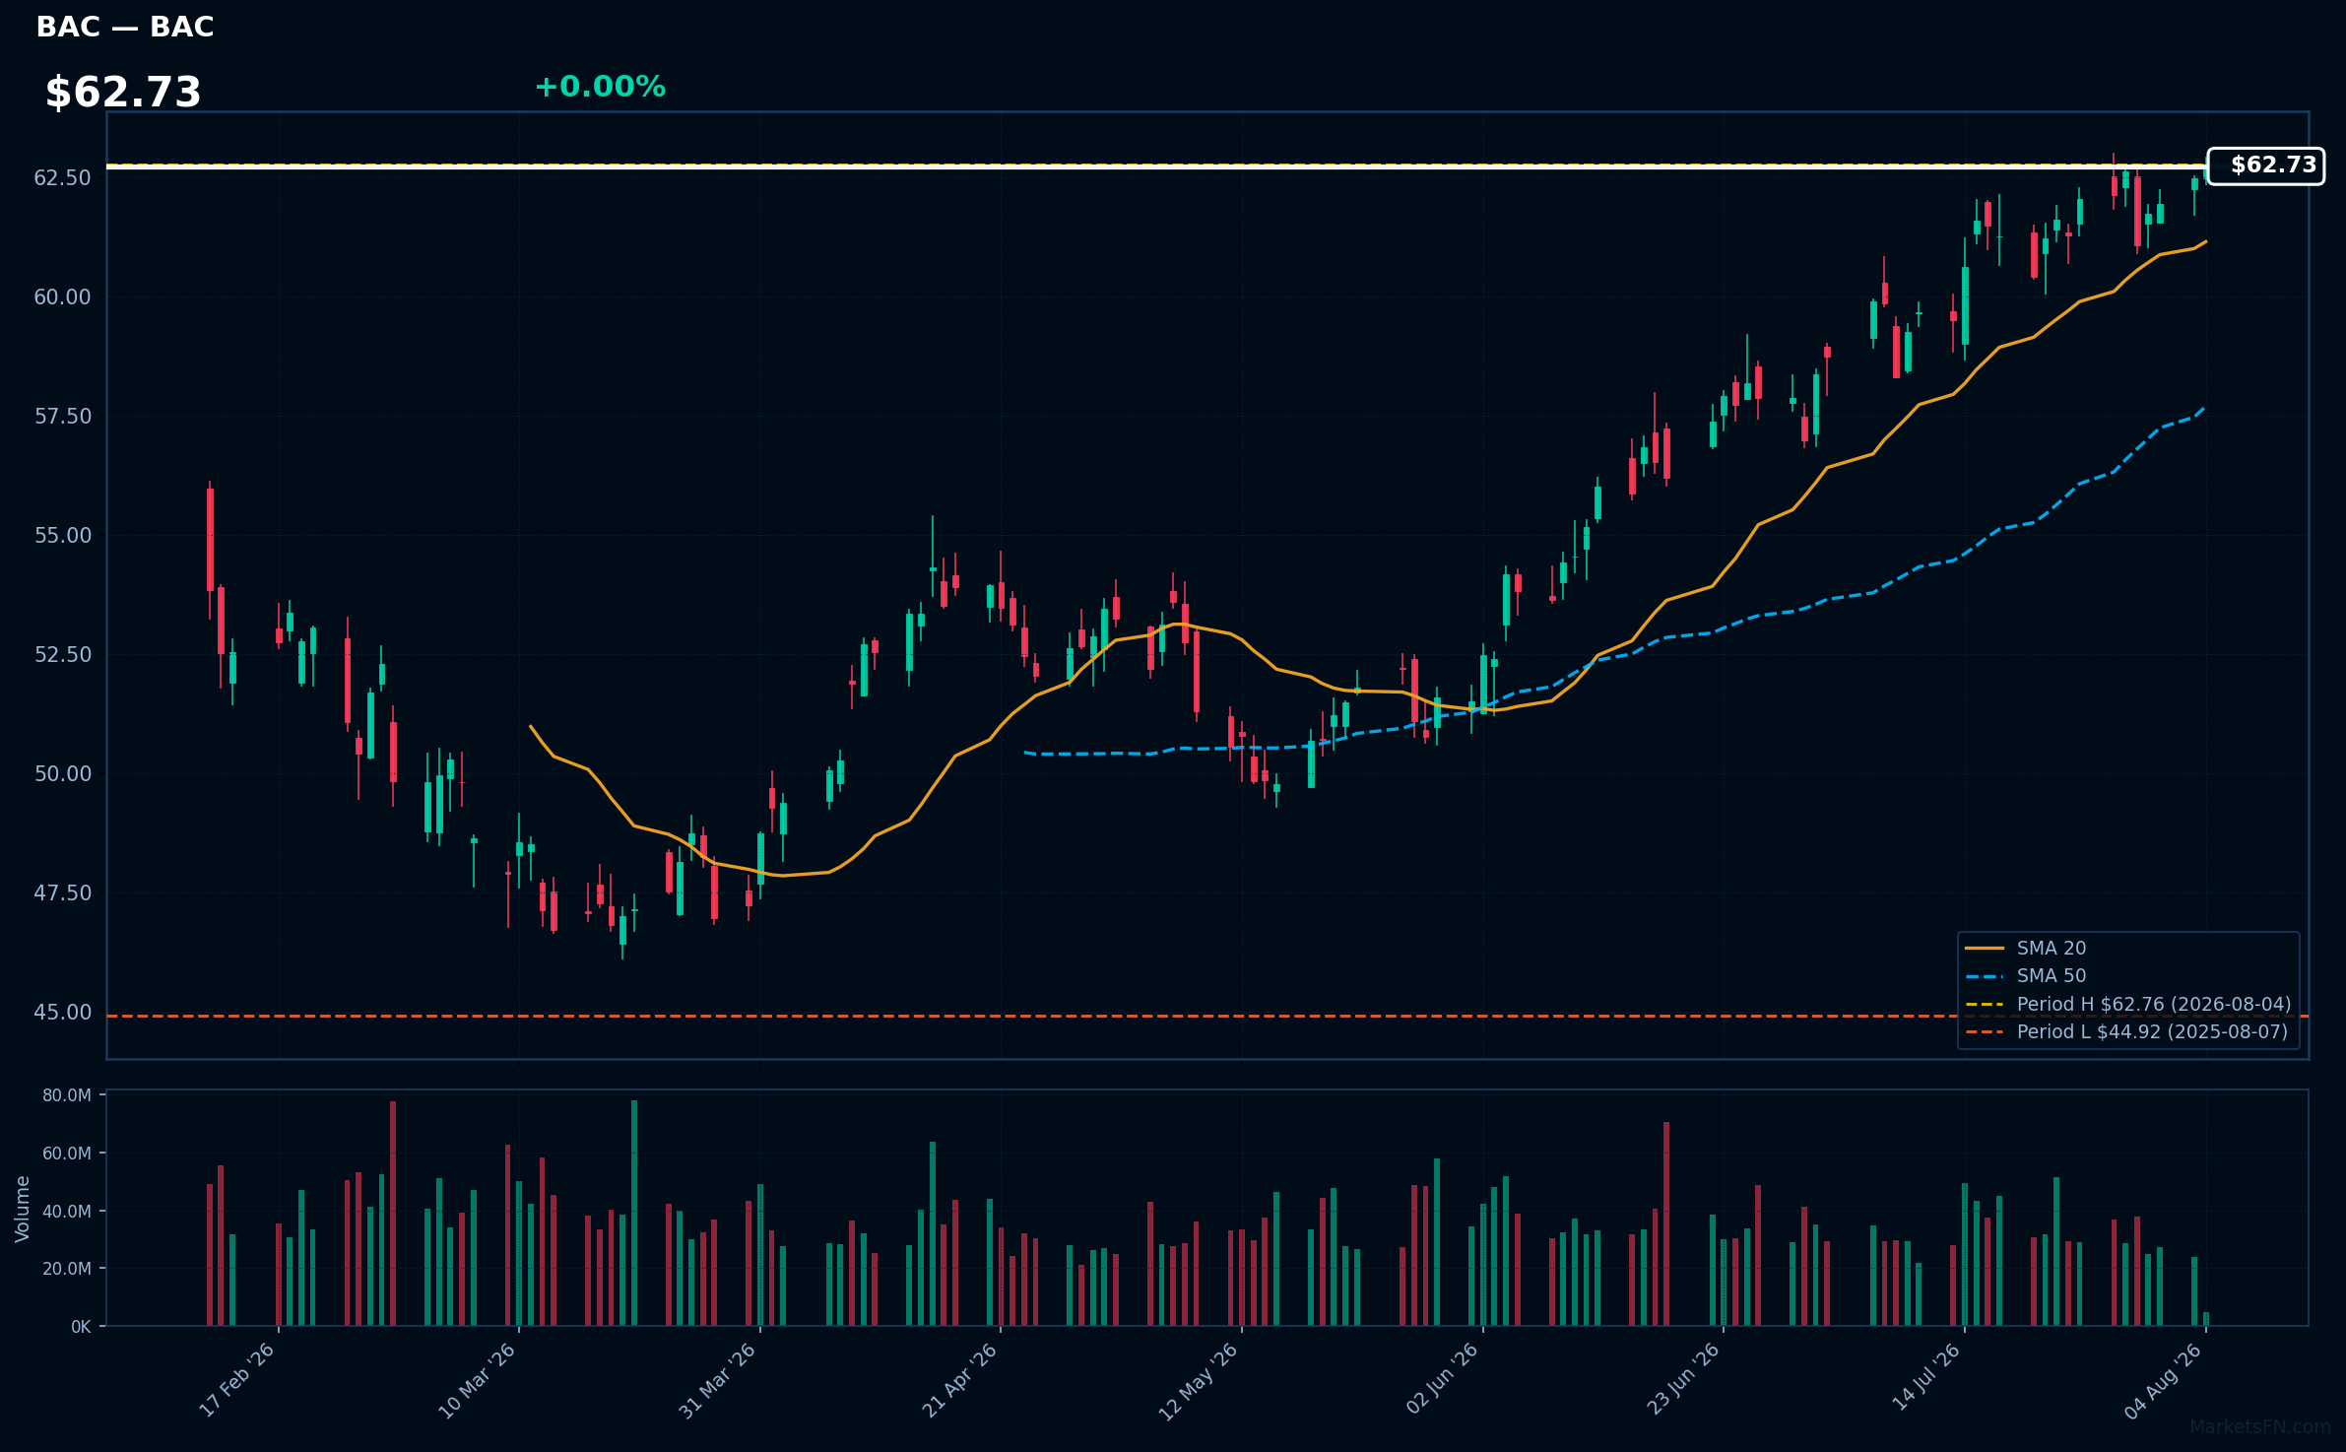Click the "04 Aug '26" date label
2346x1452 pixels.
coord(2163,1382)
